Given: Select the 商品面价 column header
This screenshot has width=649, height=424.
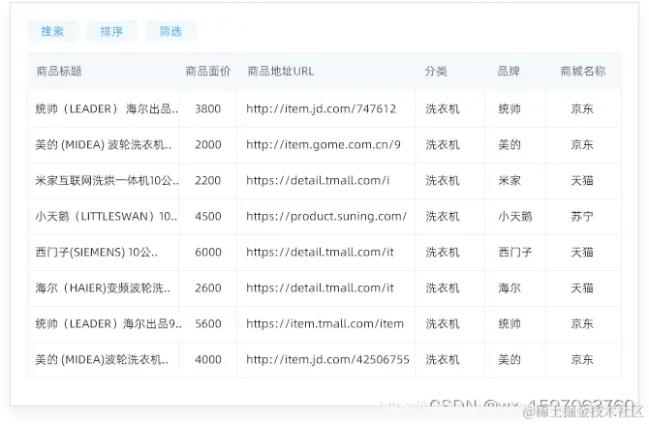Looking at the screenshot, I should coord(208,71).
